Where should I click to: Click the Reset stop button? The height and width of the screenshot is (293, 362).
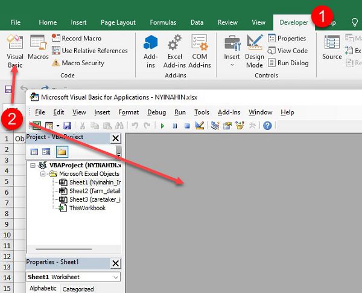point(187,126)
